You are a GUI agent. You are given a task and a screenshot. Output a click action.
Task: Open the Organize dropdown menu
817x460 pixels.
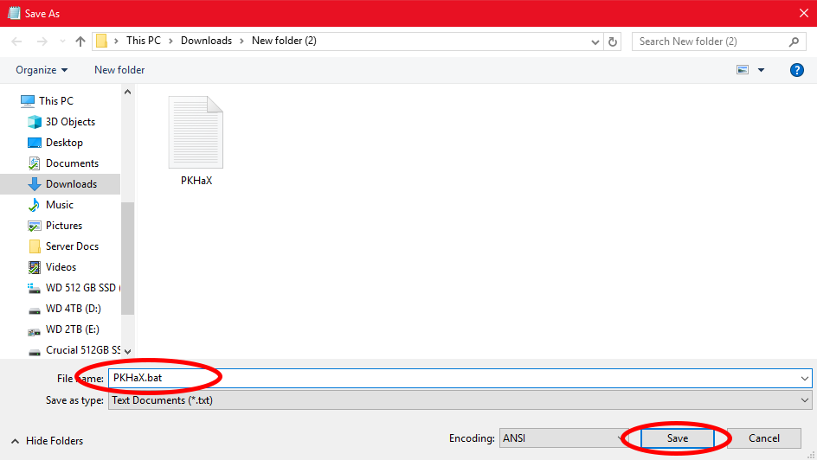tap(42, 70)
